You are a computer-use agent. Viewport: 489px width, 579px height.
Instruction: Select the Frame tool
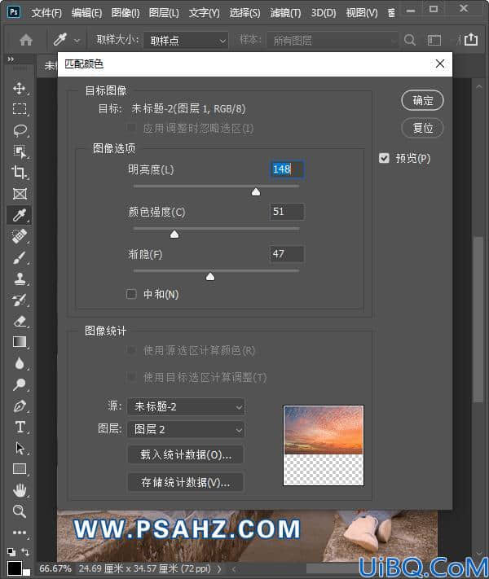[x=20, y=194]
